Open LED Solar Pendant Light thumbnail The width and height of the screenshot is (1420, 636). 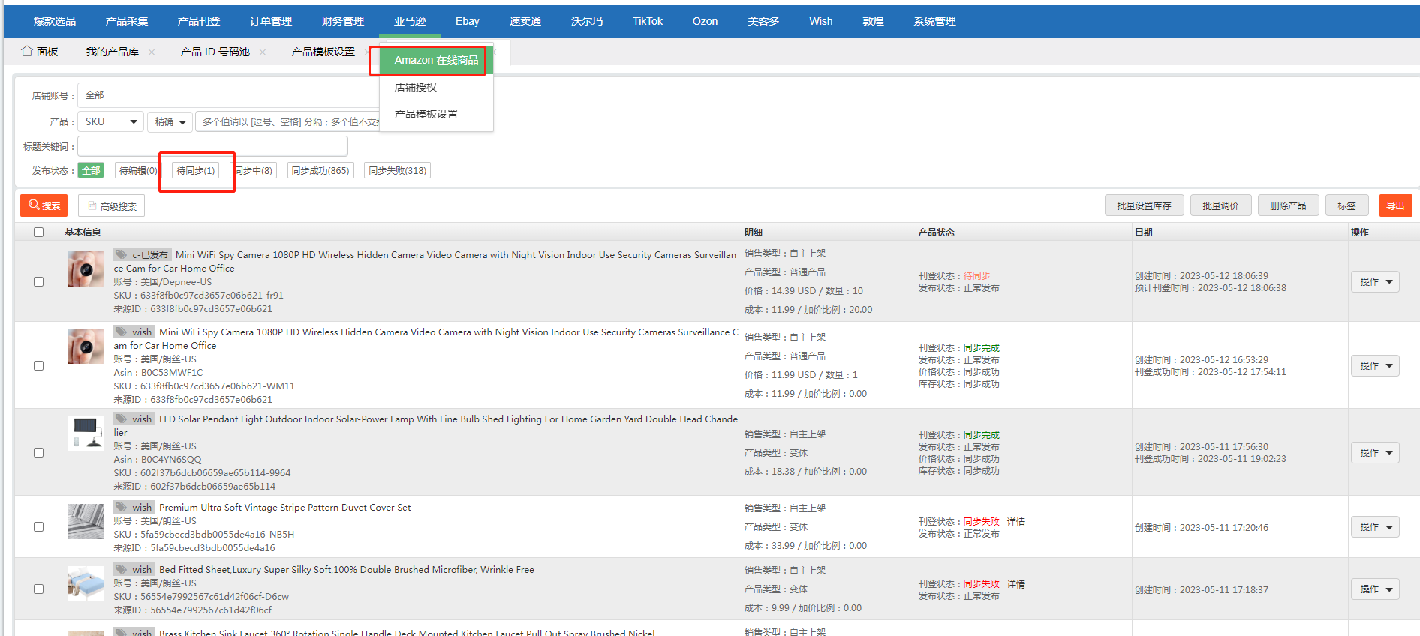(86, 433)
